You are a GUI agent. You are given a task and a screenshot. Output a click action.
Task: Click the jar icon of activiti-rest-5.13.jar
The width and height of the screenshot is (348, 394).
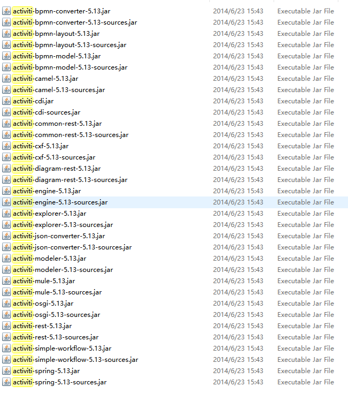6,326
